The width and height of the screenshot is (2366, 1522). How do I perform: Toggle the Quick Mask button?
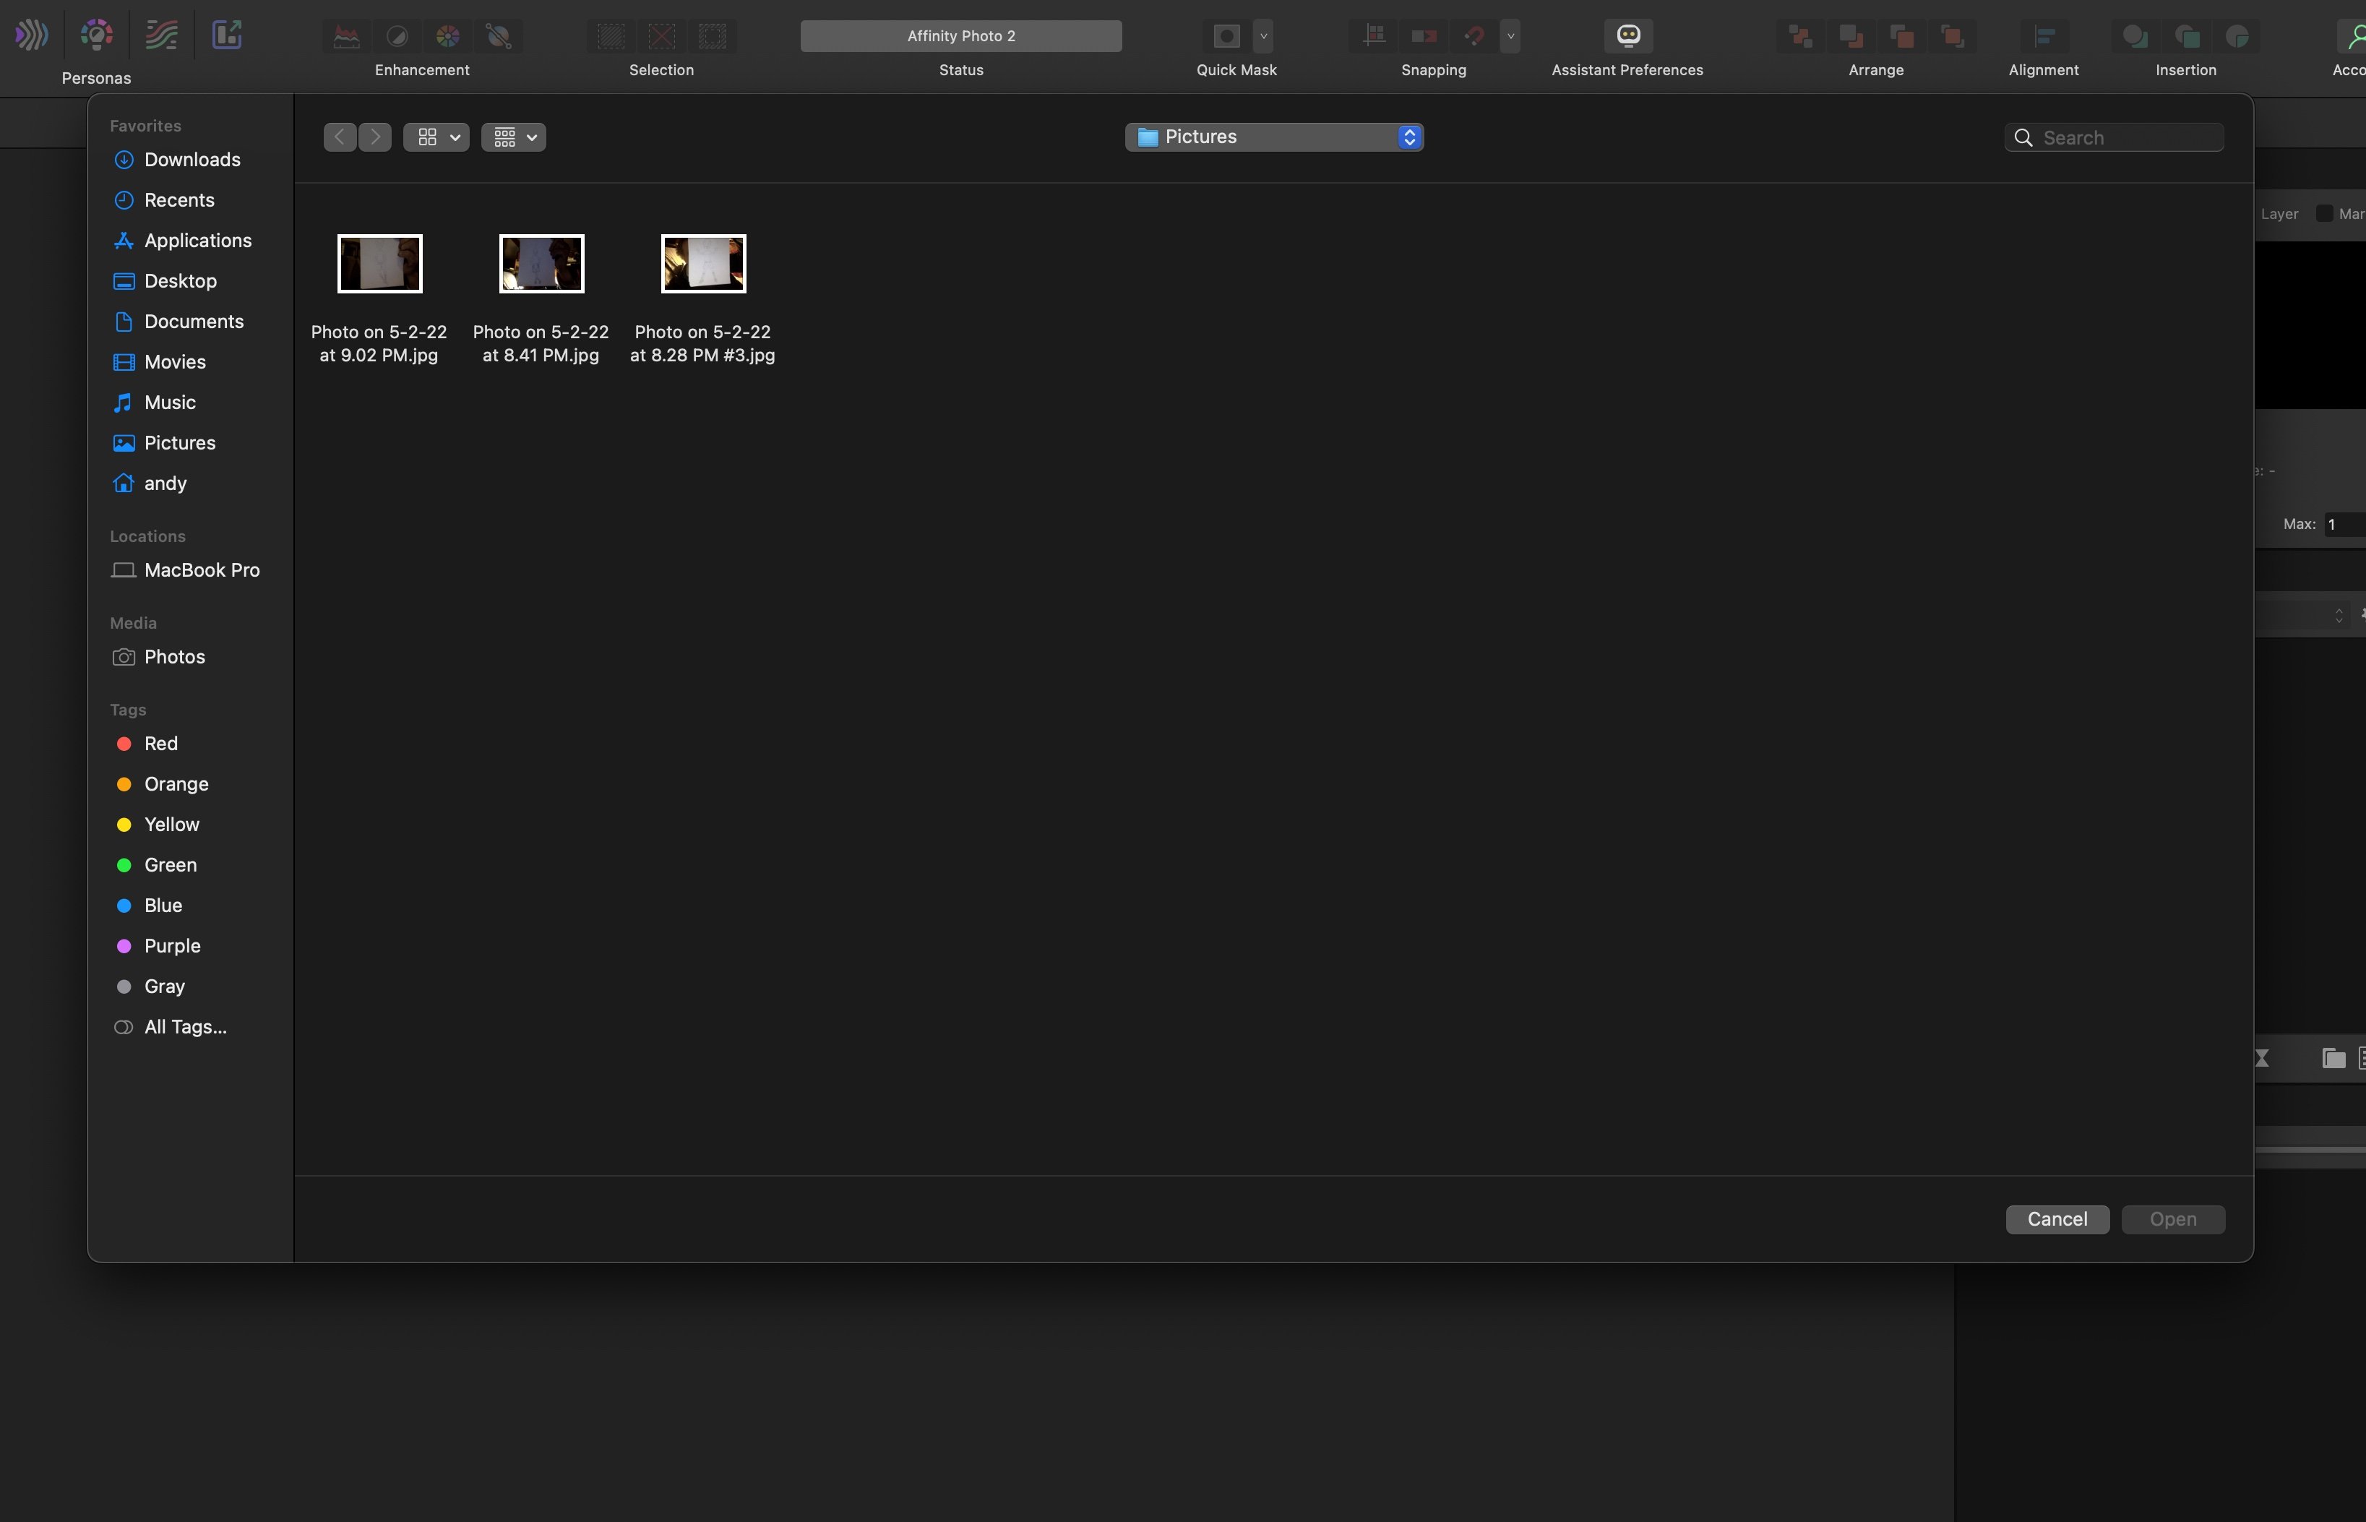click(x=1226, y=37)
